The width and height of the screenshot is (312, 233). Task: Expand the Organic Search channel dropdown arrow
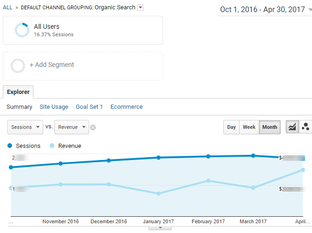[x=141, y=7]
